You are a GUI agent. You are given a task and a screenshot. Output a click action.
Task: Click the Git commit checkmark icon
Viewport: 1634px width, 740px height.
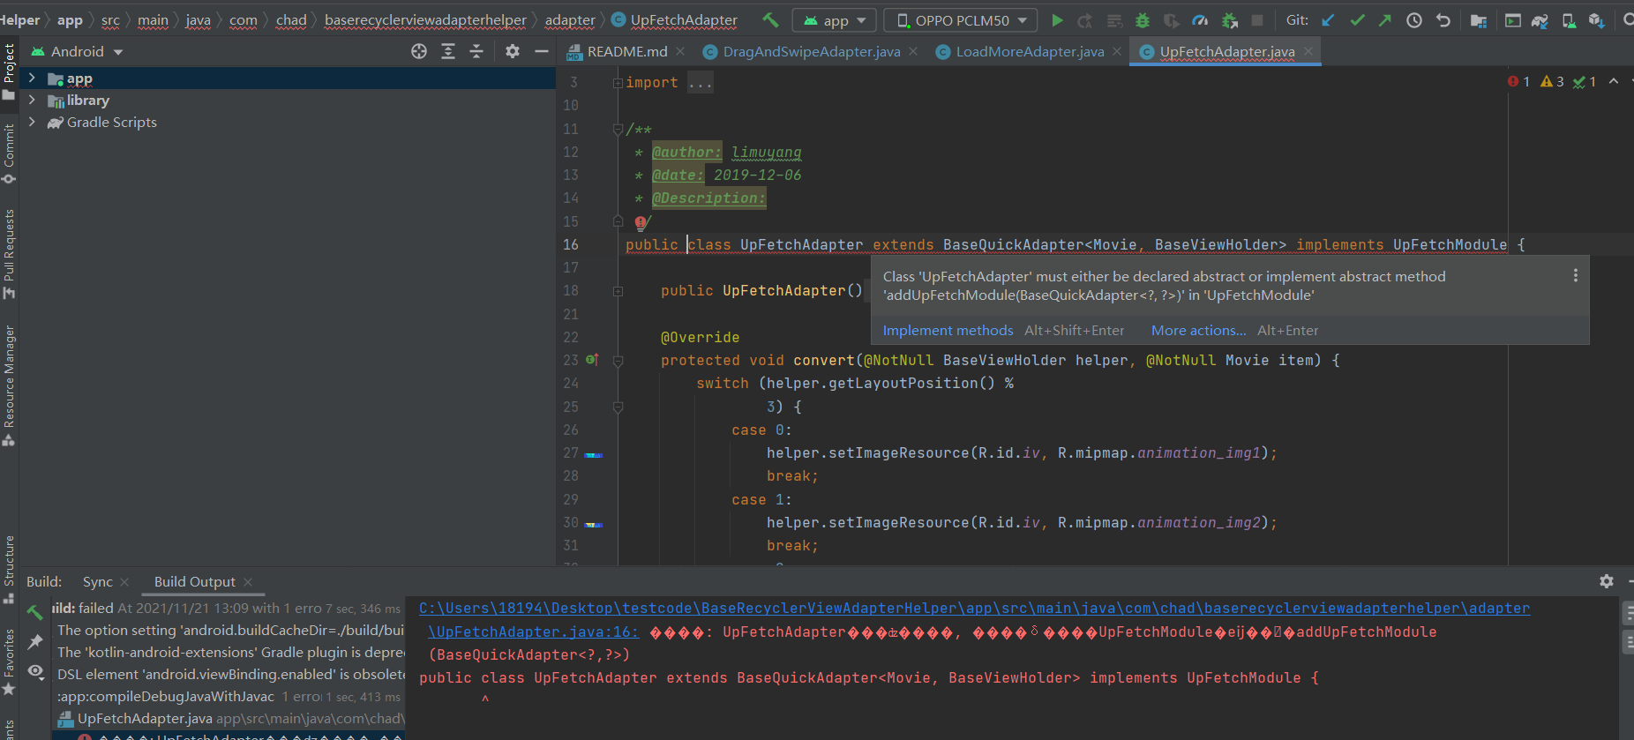point(1357,19)
